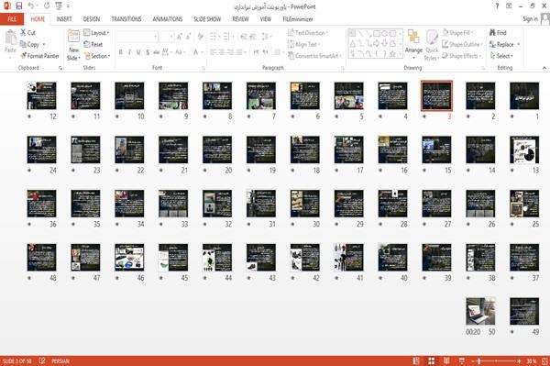Open the Arrange tool
Viewport: 550px width, 366px height.
413,45
